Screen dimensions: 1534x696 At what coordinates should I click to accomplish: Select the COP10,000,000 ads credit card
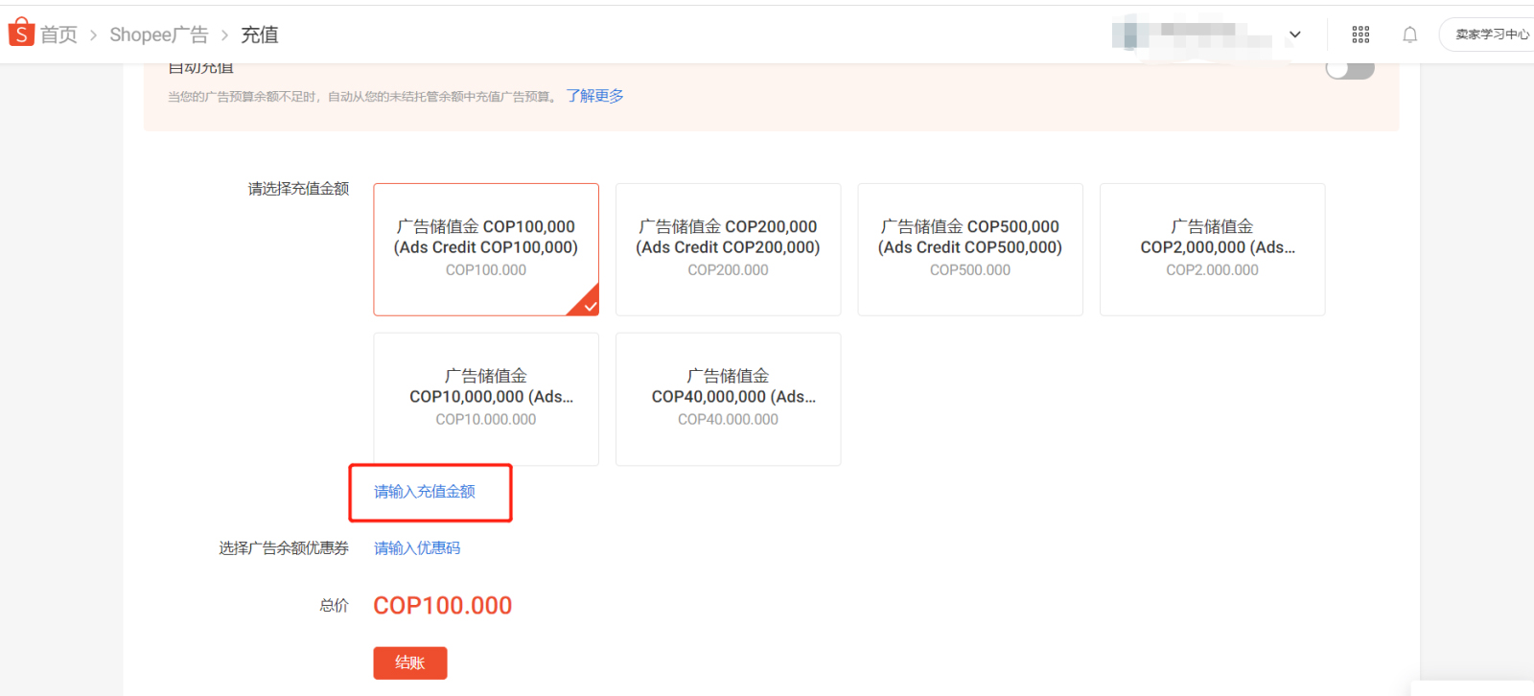[x=486, y=399]
